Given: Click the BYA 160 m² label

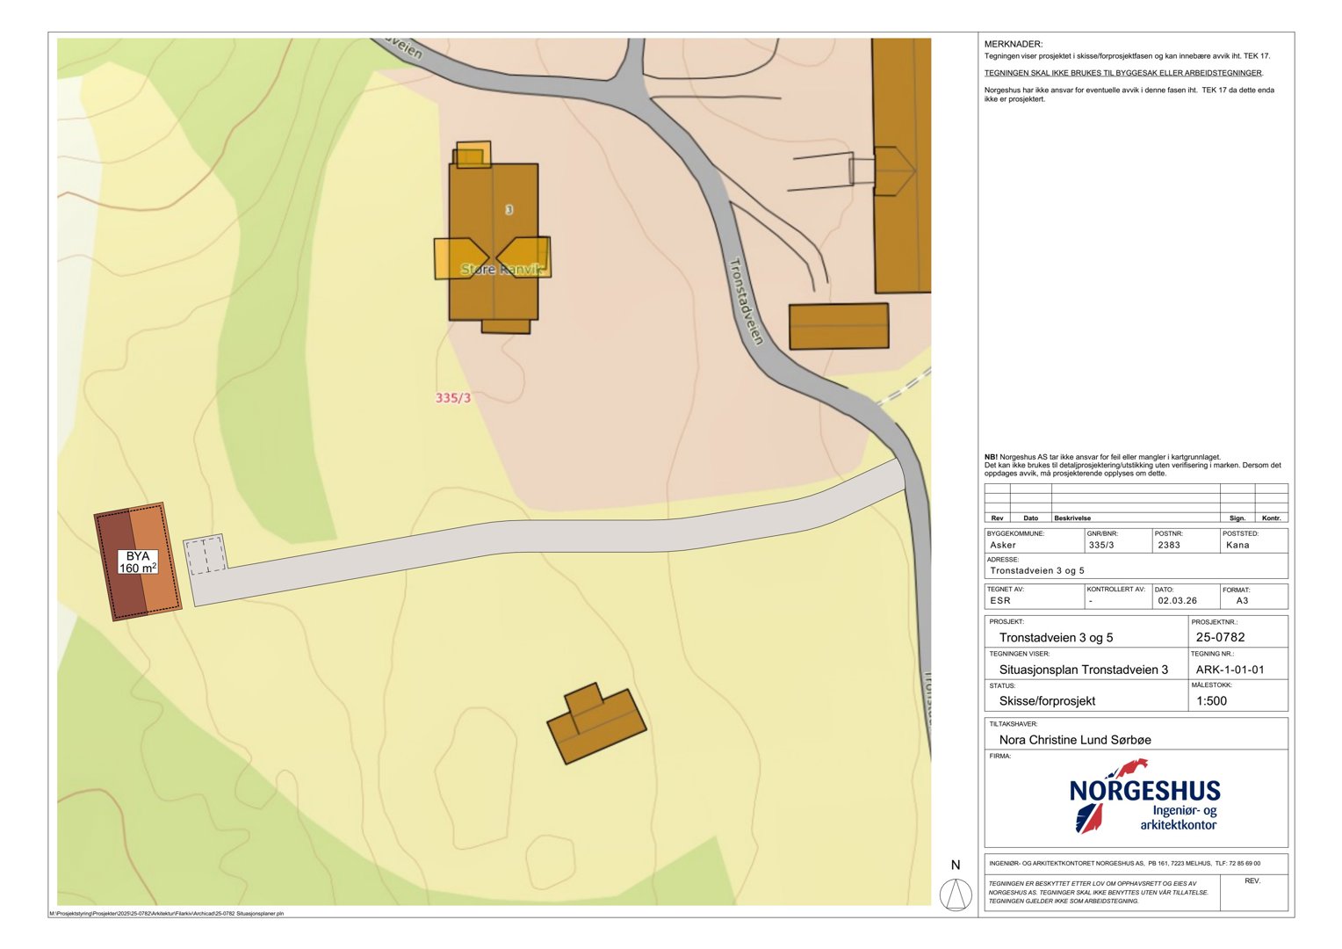Looking at the screenshot, I should click(x=138, y=562).
